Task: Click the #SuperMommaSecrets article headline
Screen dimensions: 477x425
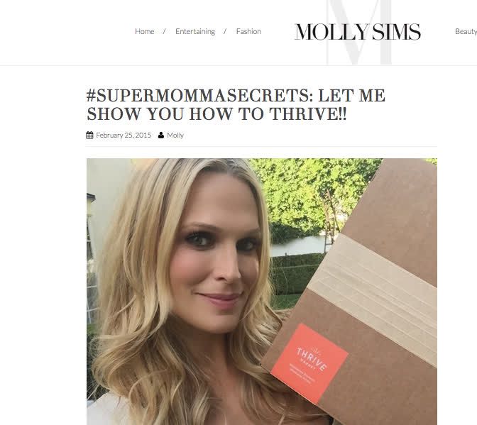Action: (236, 104)
